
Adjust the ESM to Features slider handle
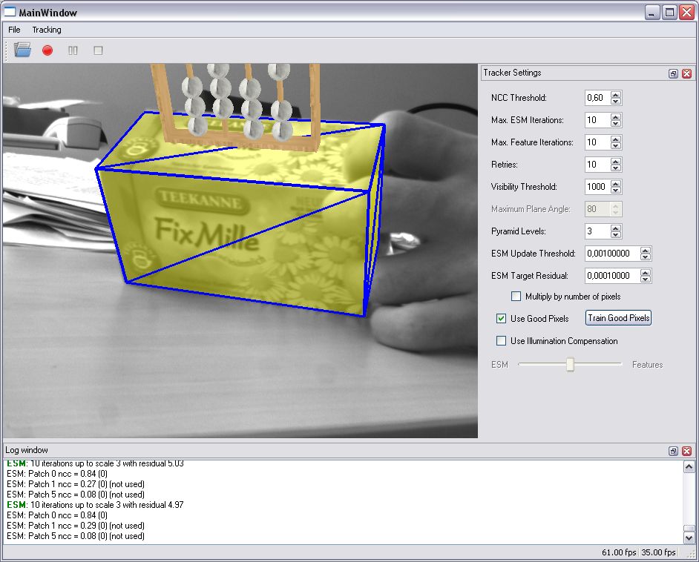pos(570,364)
